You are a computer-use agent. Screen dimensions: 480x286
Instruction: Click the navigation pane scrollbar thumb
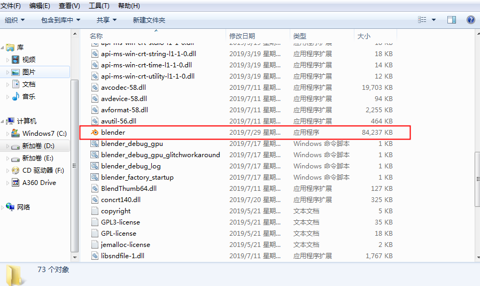click(x=74, y=166)
